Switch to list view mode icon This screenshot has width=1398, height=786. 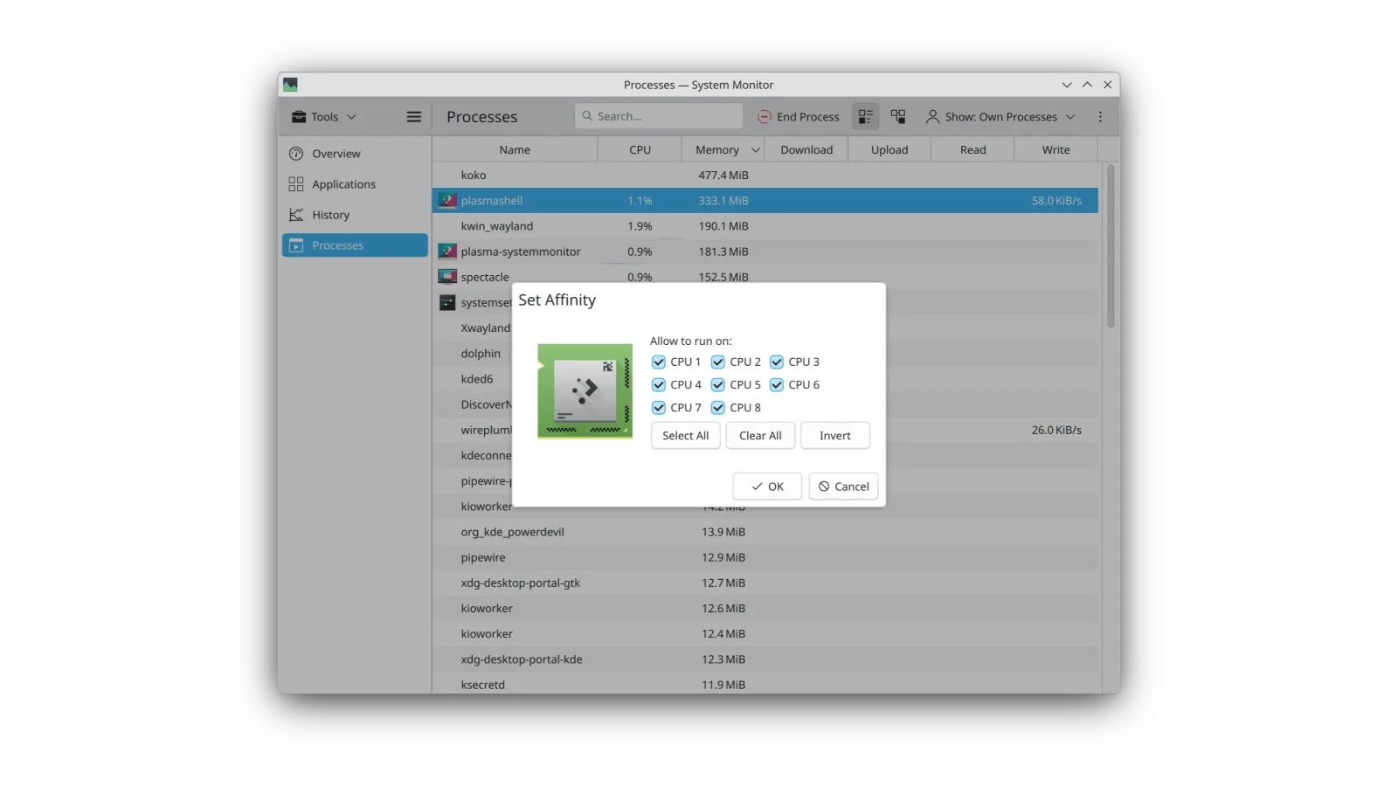[x=865, y=116]
